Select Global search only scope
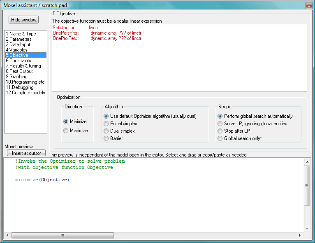Screen dimensions: 315x243 [220, 138]
